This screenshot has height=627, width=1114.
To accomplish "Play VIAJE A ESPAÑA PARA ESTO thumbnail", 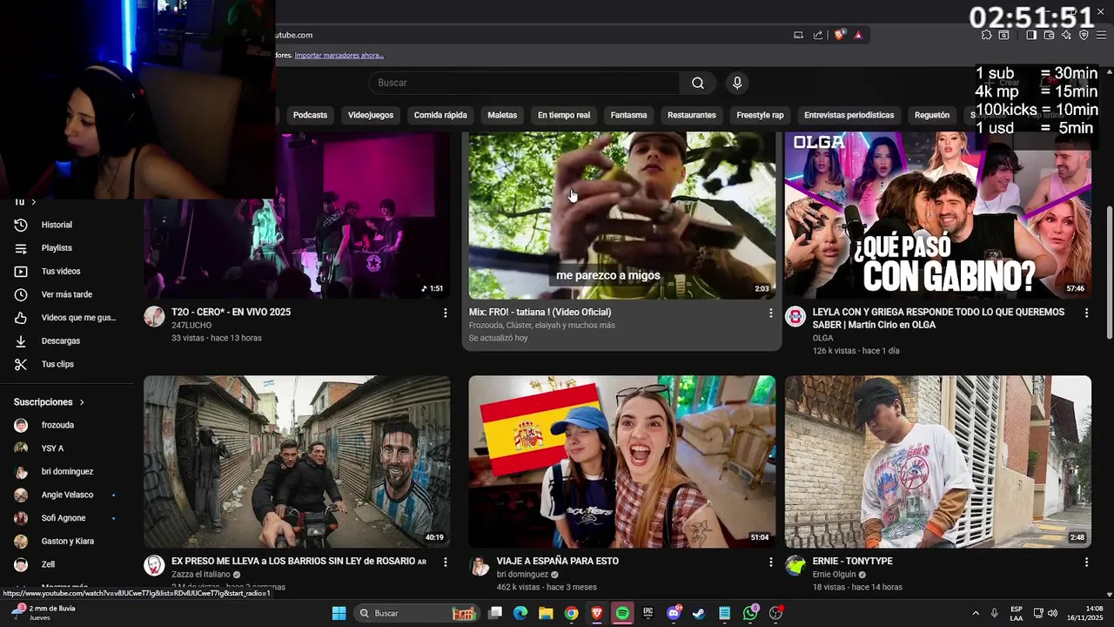I will click(x=621, y=462).
